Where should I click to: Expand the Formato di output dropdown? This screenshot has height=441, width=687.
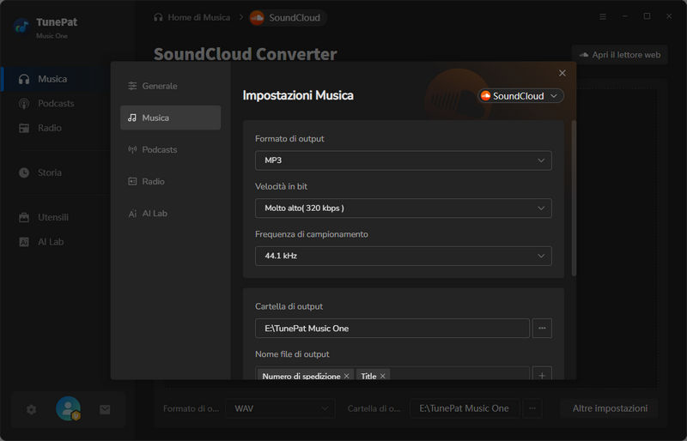[x=403, y=160]
